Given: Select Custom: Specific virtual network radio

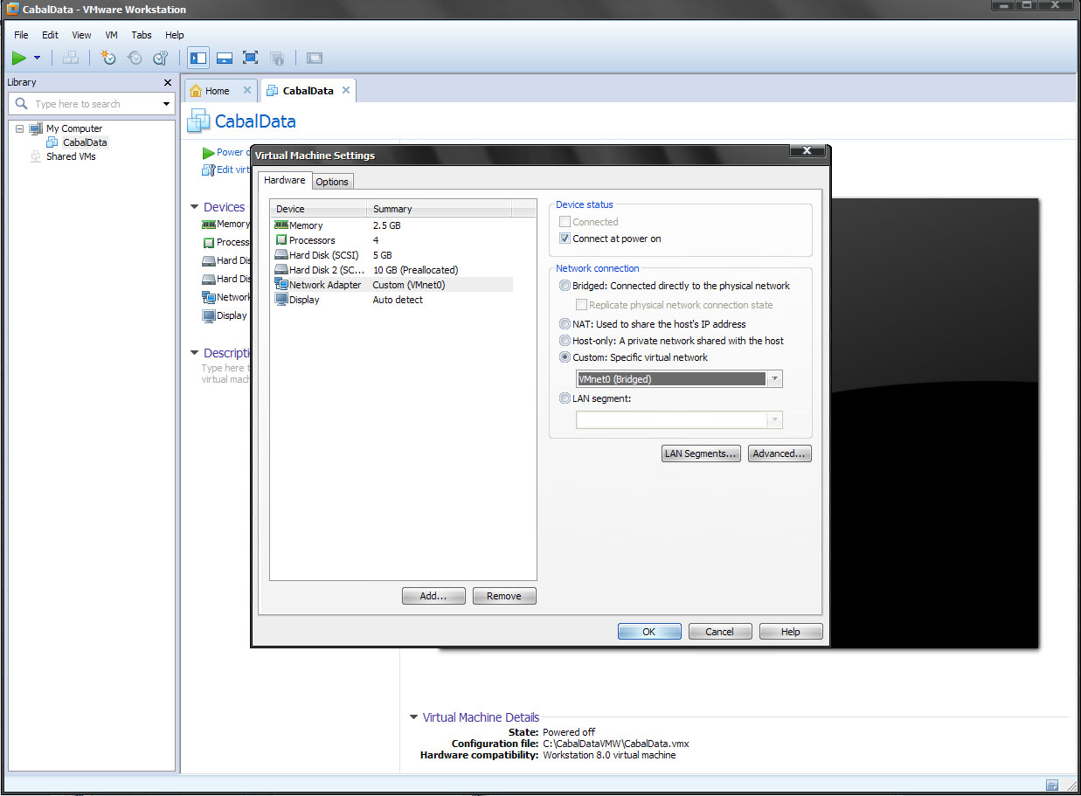Looking at the screenshot, I should [565, 357].
